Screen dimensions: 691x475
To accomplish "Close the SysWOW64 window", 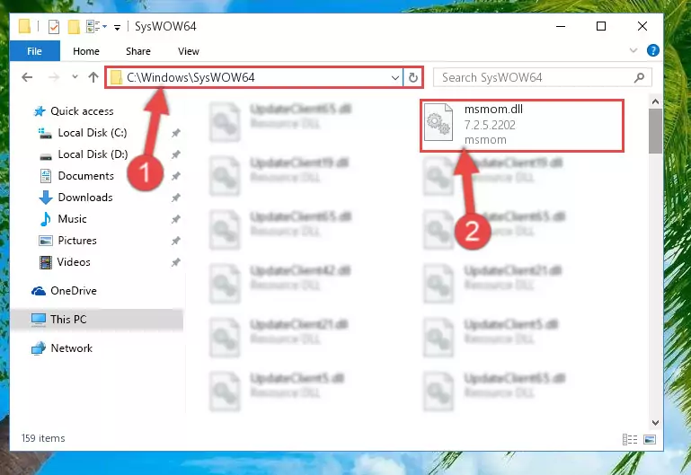I will point(642,26).
